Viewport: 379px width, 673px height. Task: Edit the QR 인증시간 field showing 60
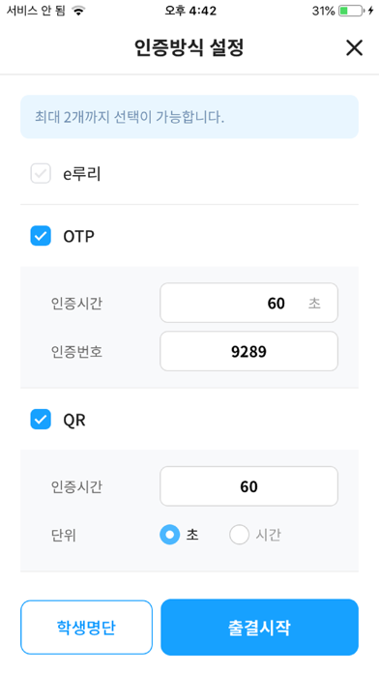(248, 486)
